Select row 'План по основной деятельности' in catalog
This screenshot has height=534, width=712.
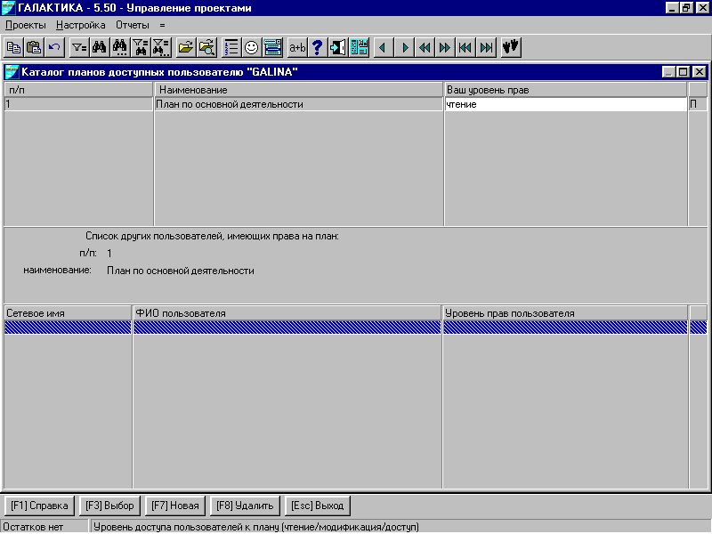pyautogui.click(x=298, y=104)
